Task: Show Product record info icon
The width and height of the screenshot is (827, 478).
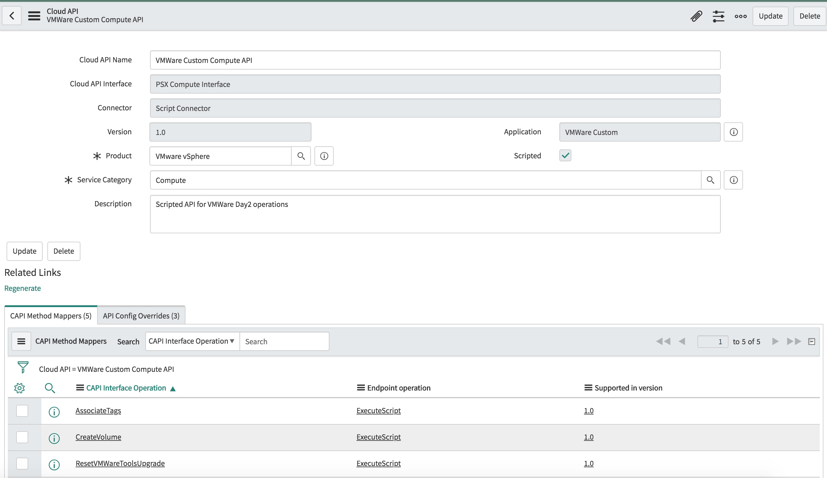Action: (x=324, y=156)
